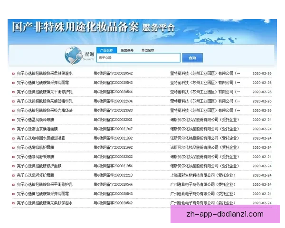The height and width of the screenshot is (228, 285).
Task: Click red bullet of 广州逸仙 row 焕采平衡修护乳
Action: [13, 185]
